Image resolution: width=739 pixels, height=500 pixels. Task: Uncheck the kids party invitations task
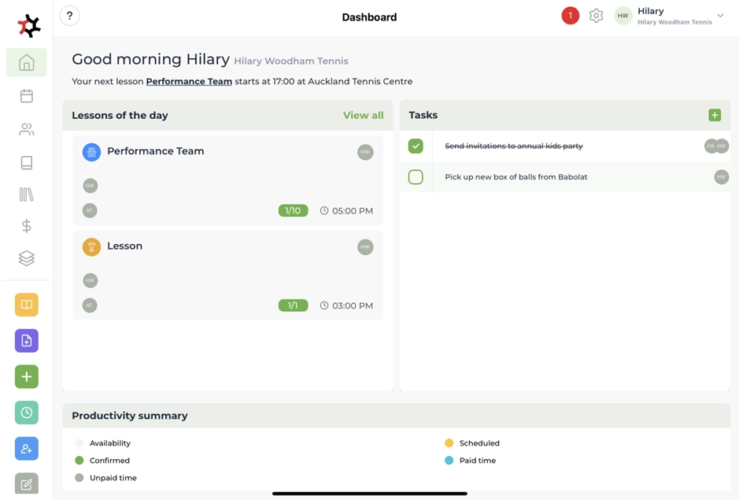click(416, 146)
